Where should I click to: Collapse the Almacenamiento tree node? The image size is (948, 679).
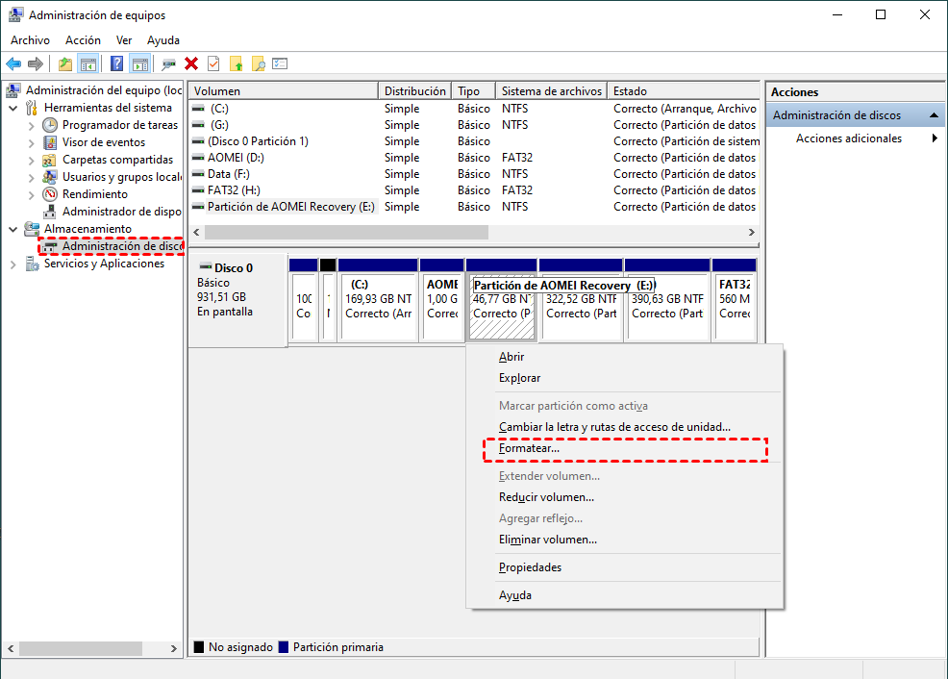click(12, 229)
